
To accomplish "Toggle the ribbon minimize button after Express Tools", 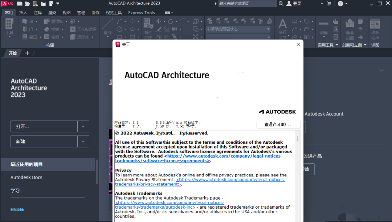I will (x=167, y=13).
